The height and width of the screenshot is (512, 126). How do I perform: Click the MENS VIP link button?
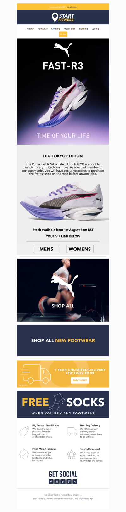click(46, 249)
